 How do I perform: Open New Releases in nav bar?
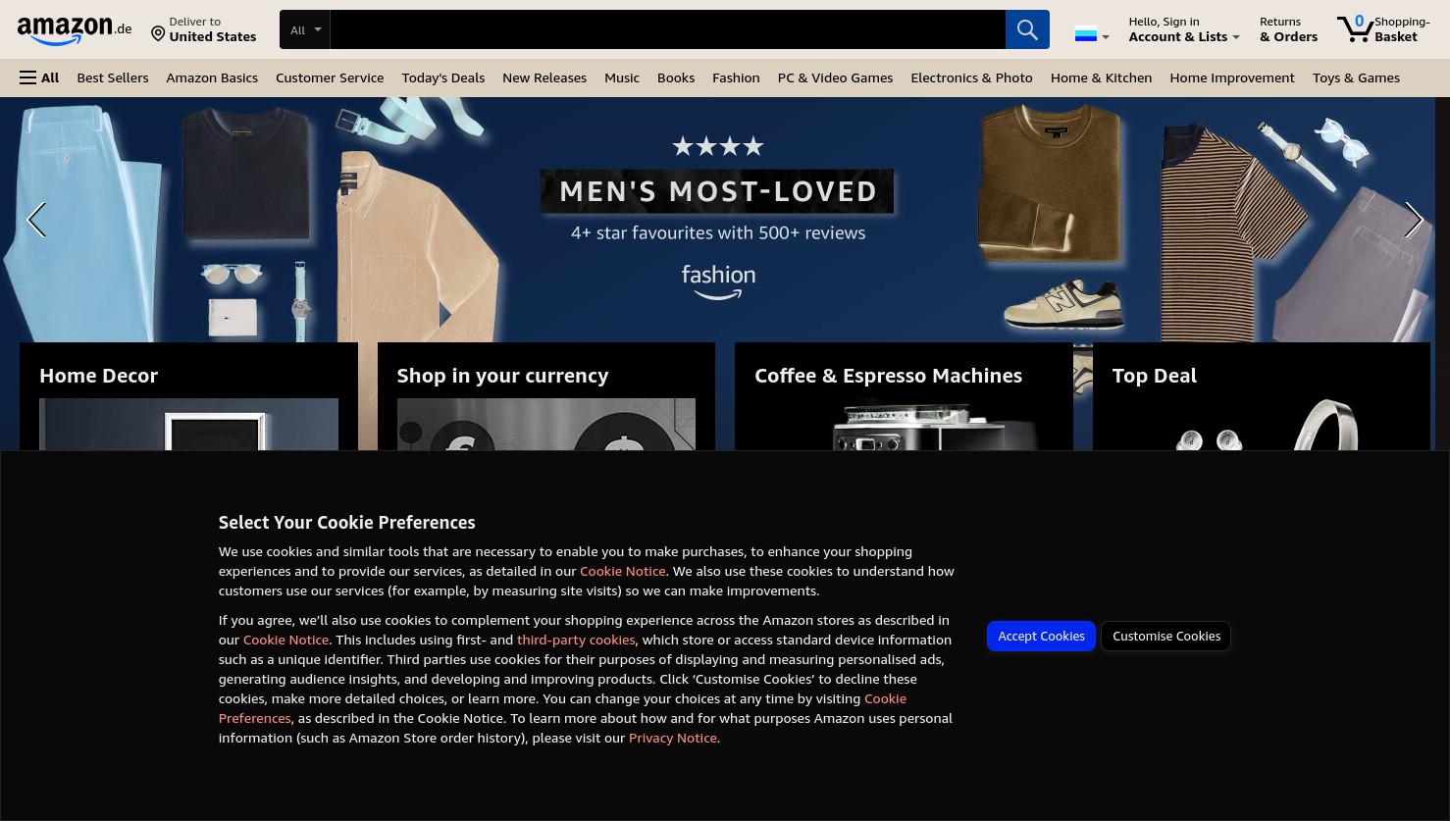click(x=544, y=77)
